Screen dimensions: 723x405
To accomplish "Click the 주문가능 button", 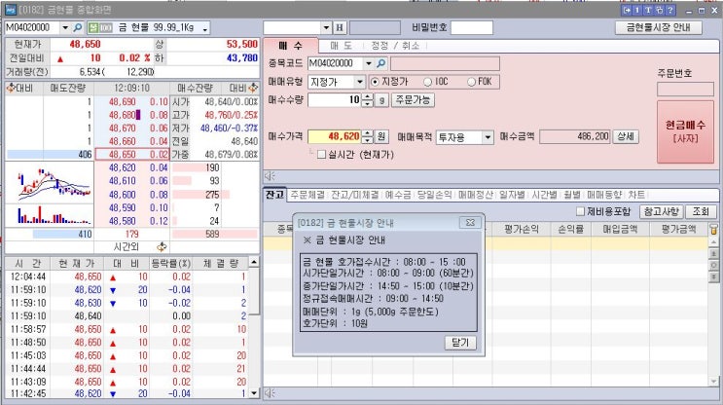I will 413,99.
